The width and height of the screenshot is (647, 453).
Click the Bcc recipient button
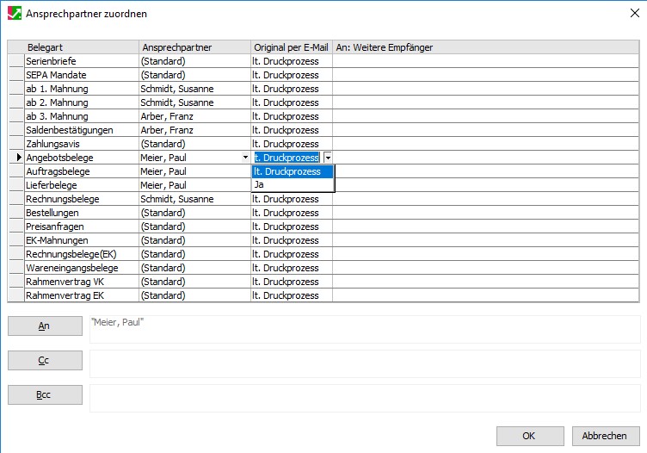[44, 395]
